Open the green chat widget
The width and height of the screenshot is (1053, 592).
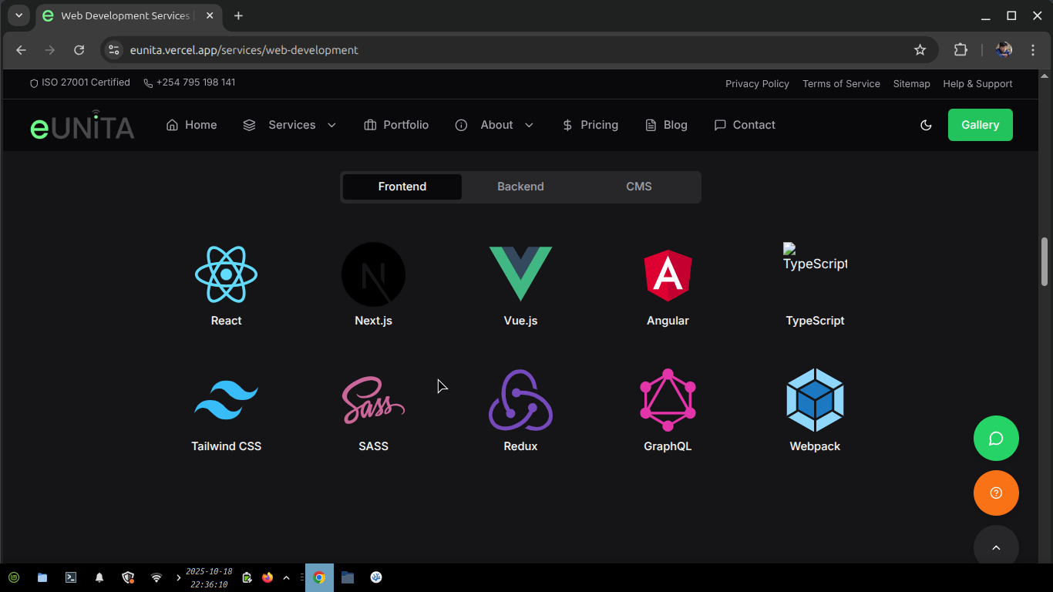tap(996, 438)
